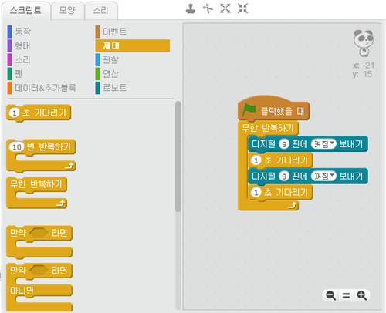The image size is (386, 313).
Task: Zoom out the script area
Action: 330,295
